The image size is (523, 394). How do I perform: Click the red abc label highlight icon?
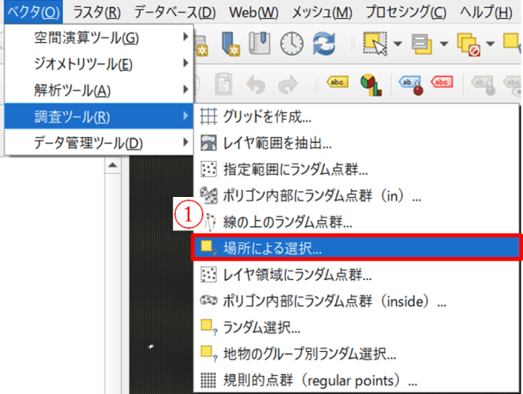tap(441, 82)
